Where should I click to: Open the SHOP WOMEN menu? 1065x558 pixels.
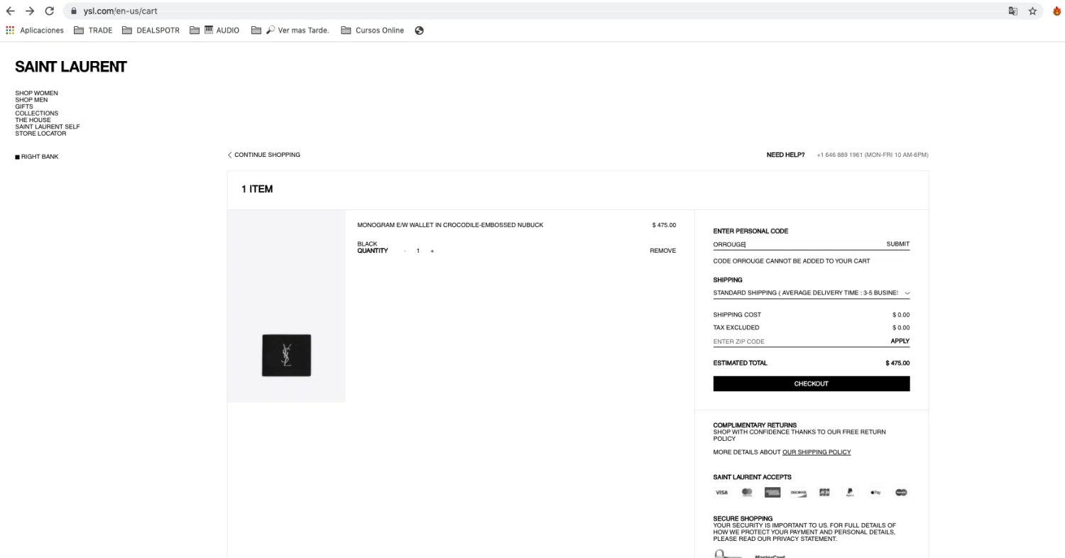[36, 93]
